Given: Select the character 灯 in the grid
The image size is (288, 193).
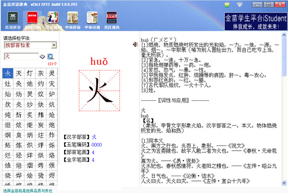Looking at the screenshot, I should [x=30, y=73].
